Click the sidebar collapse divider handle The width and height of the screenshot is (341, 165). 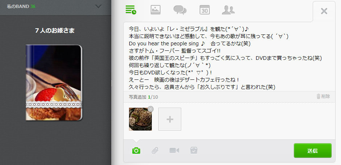click(112, 83)
